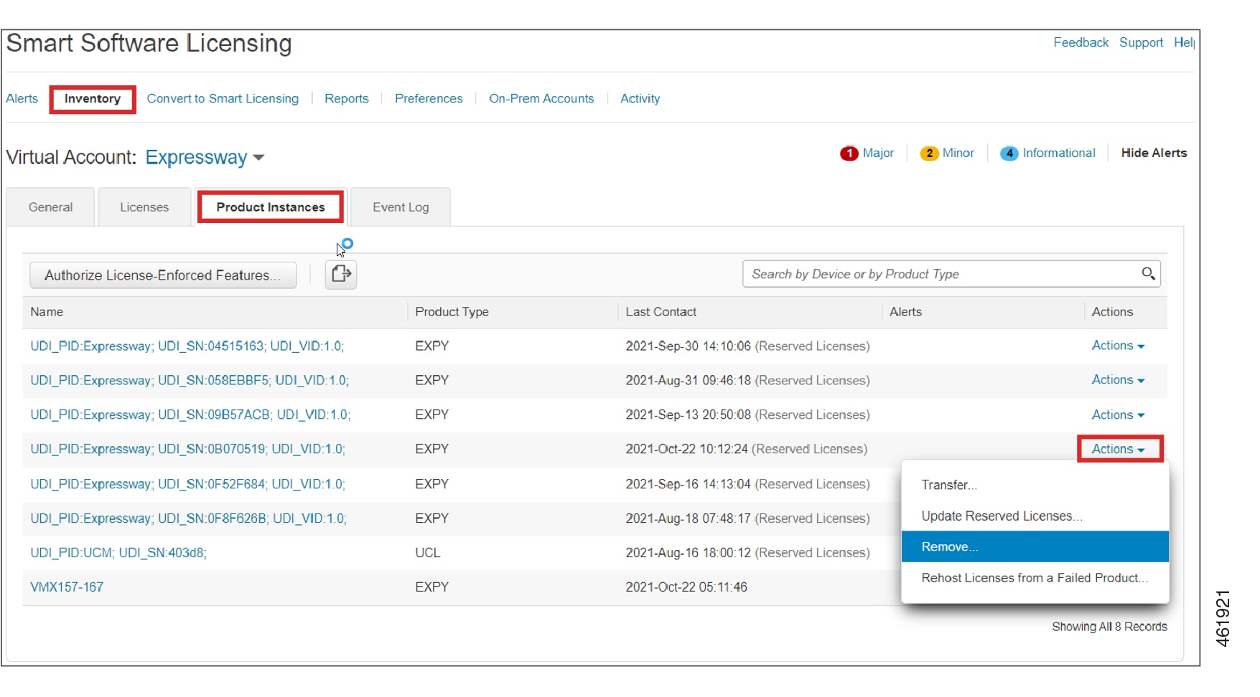Open the UDI_PID:UCM SN:403d8 instance
The width and height of the screenshot is (1260, 697).
118,554
